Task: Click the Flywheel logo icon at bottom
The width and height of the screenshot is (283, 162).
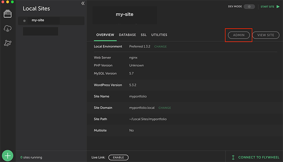Action: click(233, 157)
